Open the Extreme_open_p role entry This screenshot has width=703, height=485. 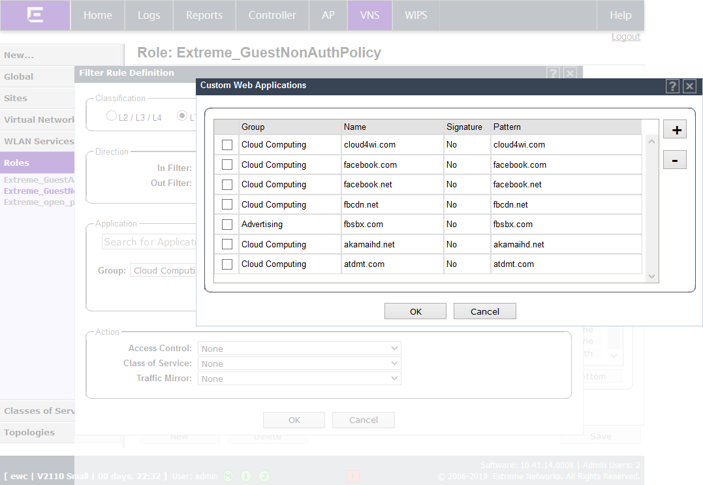[39, 202]
